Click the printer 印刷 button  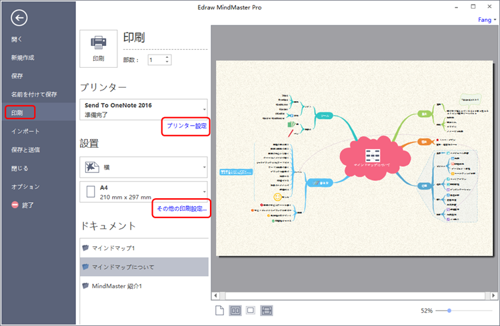click(98, 47)
